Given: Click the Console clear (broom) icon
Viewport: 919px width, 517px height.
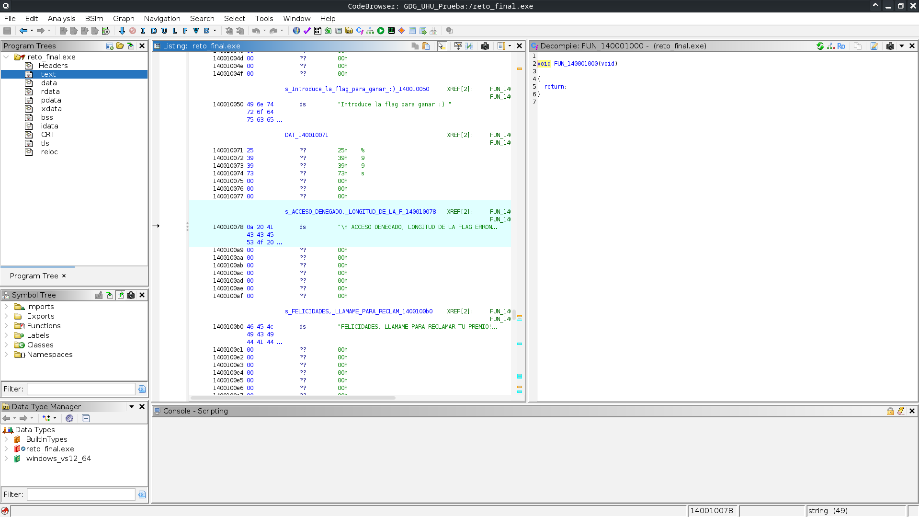Looking at the screenshot, I should coord(901,411).
